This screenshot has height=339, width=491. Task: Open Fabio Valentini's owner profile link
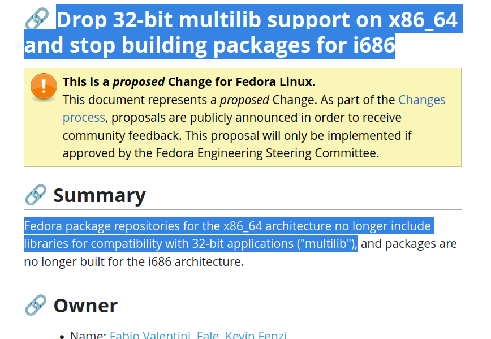click(x=150, y=335)
